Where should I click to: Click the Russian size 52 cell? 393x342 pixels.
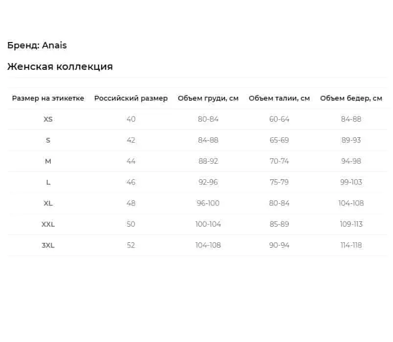tap(131, 245)
